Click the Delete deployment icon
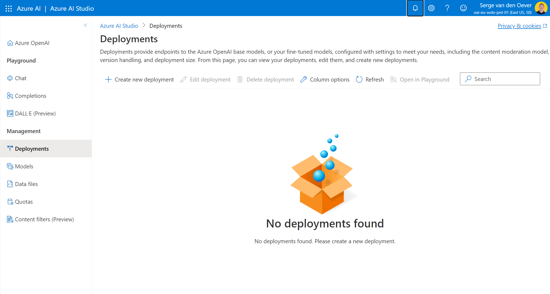The height and width of the screenshot is (294, 550). [x=240, y=79]
